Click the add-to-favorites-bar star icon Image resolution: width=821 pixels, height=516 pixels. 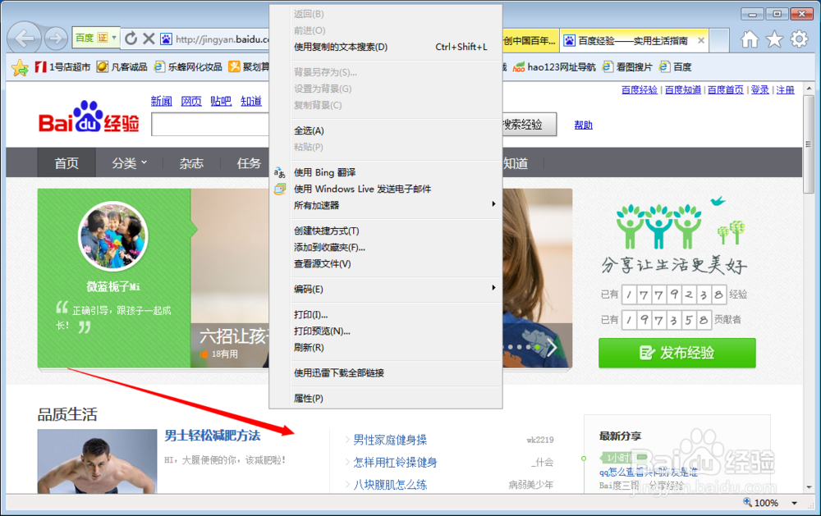click(20, 67)
